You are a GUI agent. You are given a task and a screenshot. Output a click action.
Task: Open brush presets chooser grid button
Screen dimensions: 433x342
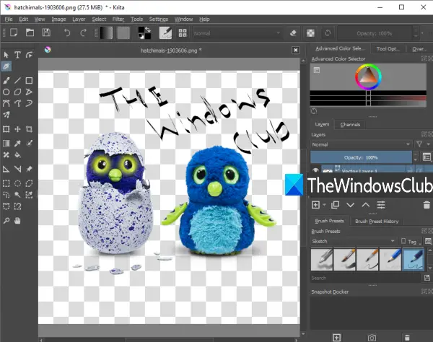coord(183,33)
